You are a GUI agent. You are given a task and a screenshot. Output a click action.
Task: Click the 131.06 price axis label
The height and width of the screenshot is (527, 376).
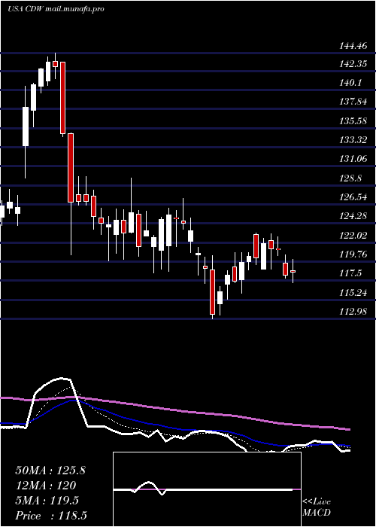click(353, 159)
